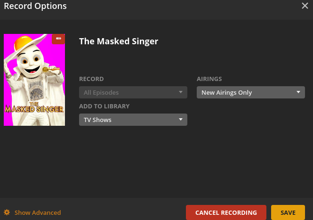
Task: Open the TV Shows library dropdown
Action: [x=133, y=120]
